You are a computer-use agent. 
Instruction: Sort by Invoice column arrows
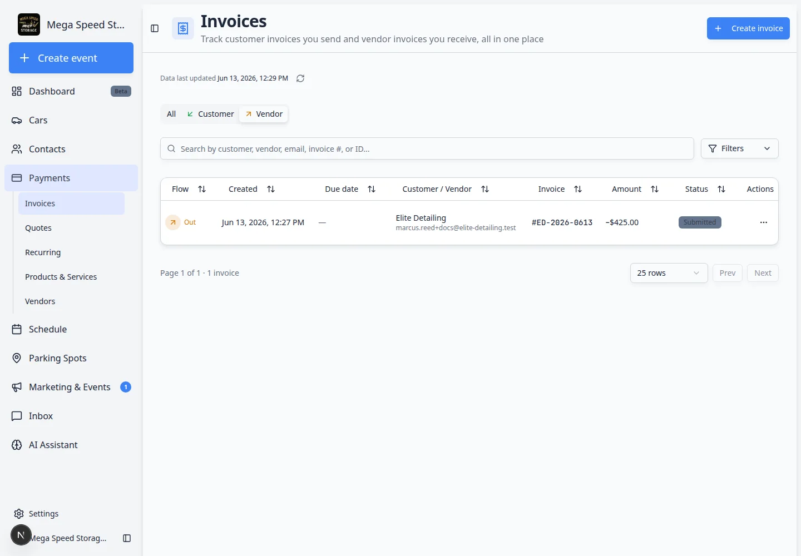point(578,189)
